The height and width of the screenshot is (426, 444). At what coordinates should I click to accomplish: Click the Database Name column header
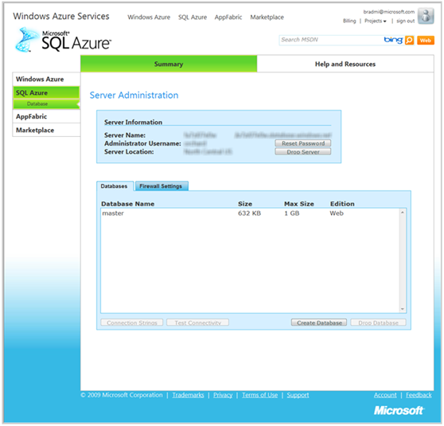coord(127,204)
